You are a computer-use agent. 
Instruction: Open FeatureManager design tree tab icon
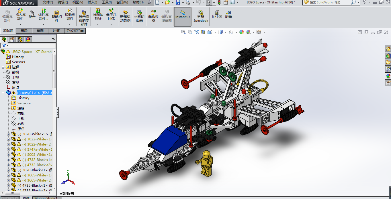click(4, 39)
